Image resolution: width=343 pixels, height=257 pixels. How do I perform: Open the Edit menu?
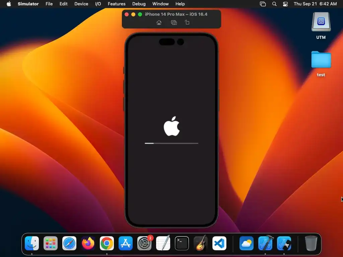(x=63, y=4)
